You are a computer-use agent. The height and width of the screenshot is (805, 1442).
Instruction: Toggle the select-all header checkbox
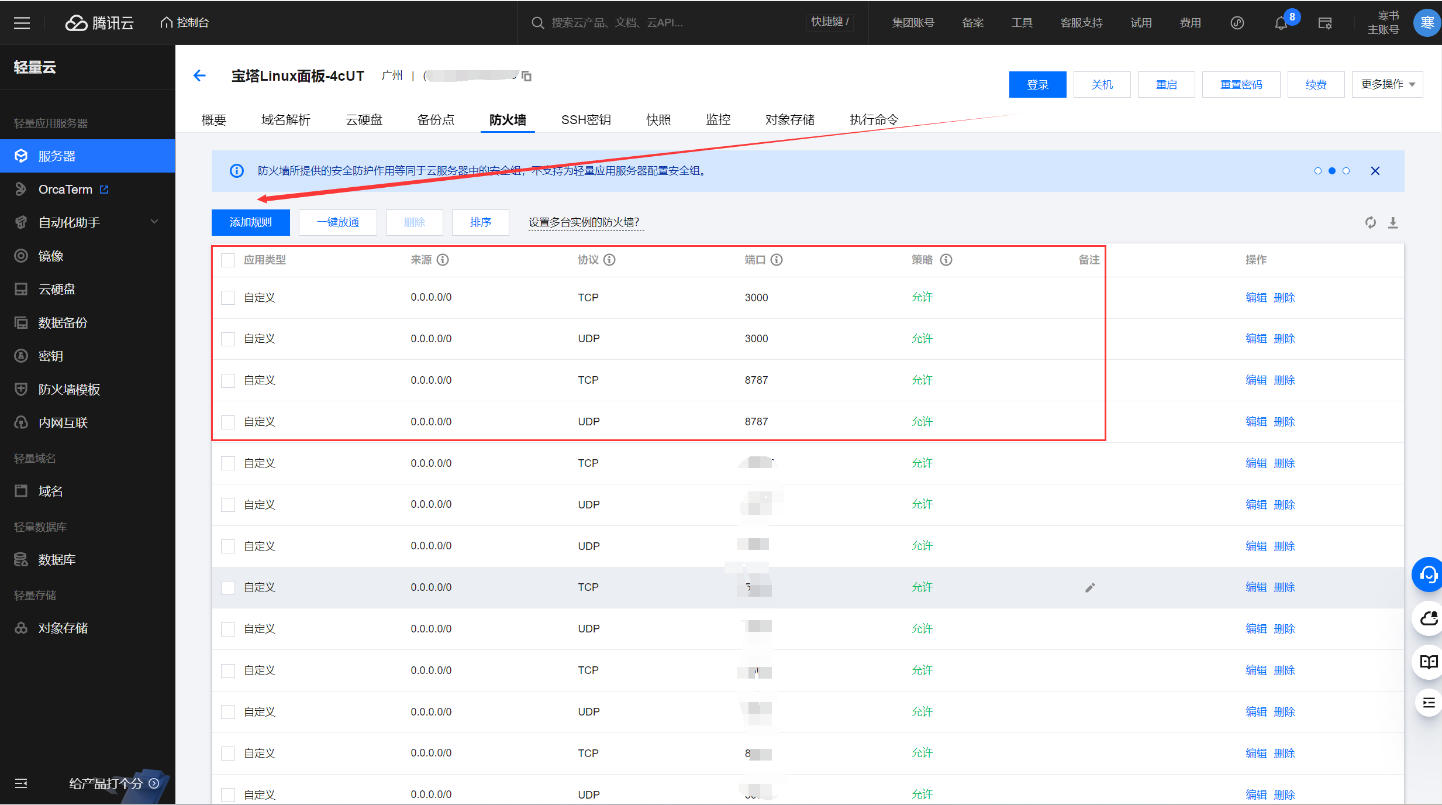coord(228,260)
